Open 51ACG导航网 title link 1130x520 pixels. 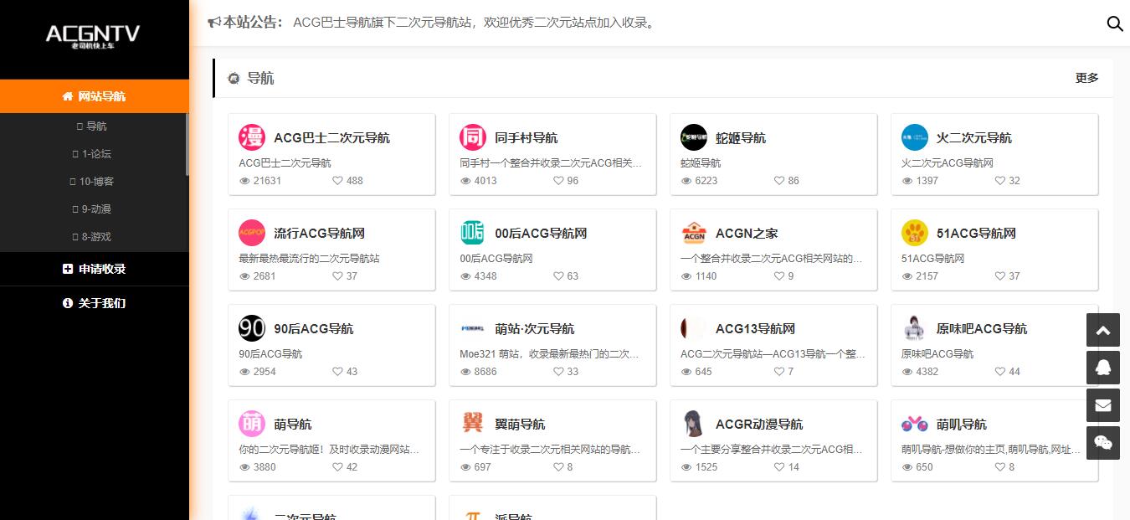pos(976,233)
